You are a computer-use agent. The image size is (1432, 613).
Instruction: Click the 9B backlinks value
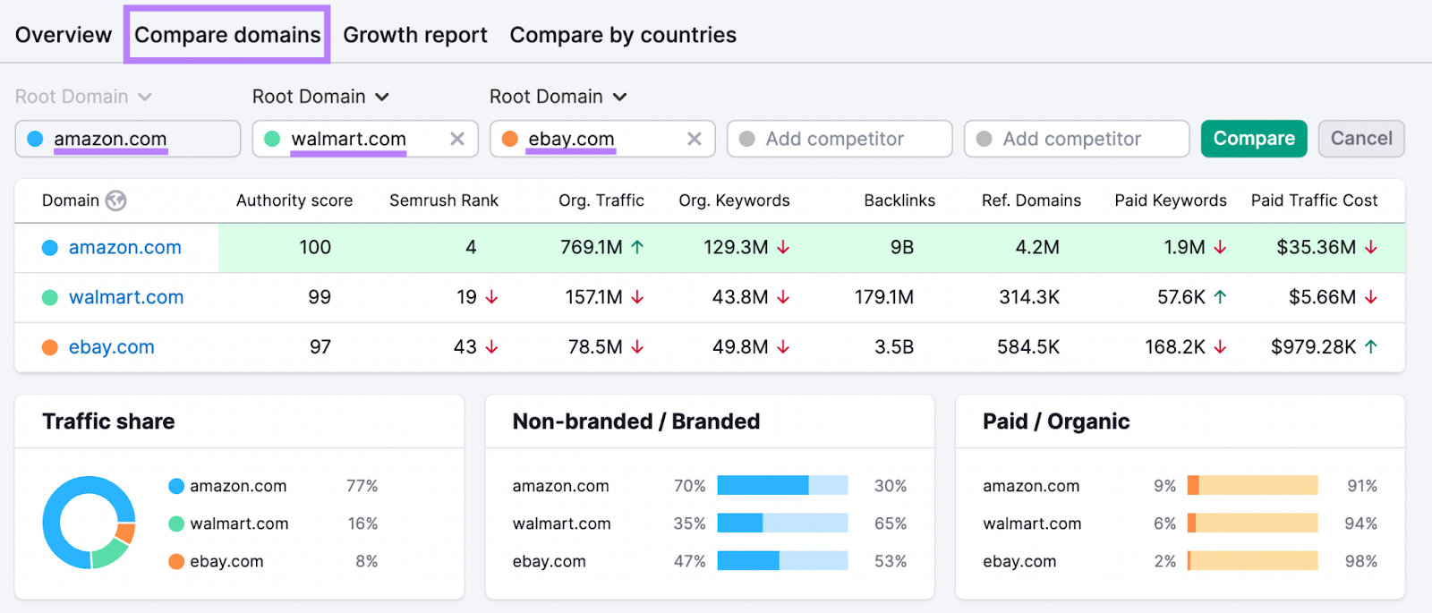coord(902,247)
